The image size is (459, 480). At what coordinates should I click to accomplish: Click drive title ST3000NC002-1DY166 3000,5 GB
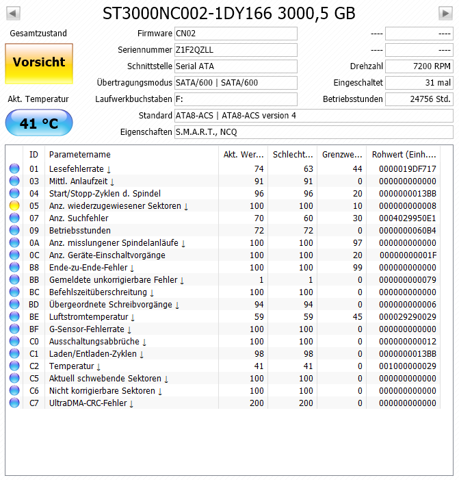pyautogui.click(x=228, y=14)
